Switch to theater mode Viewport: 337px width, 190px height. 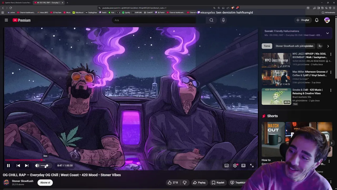click(x=243, y=165)
